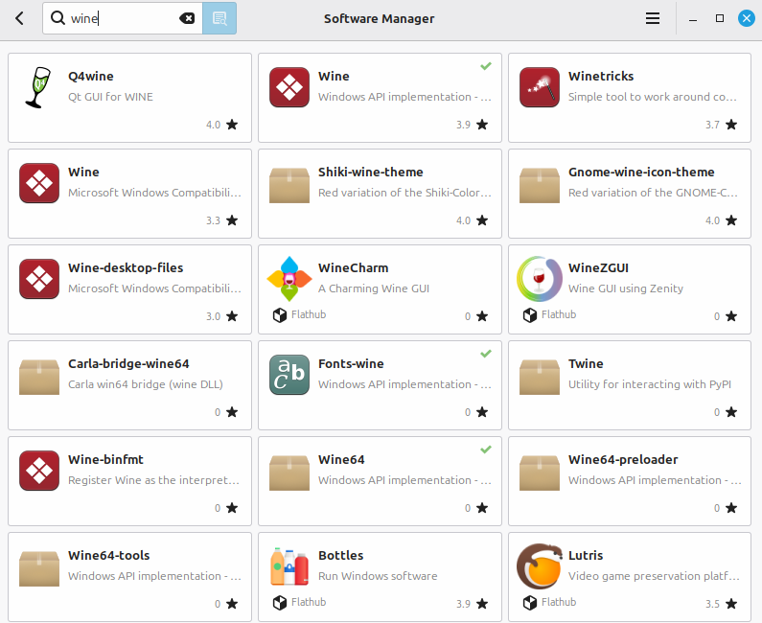Click 'Qt GUI for WINE' description
This screenshot has height=623, width=762.
[x=110, y=97]
